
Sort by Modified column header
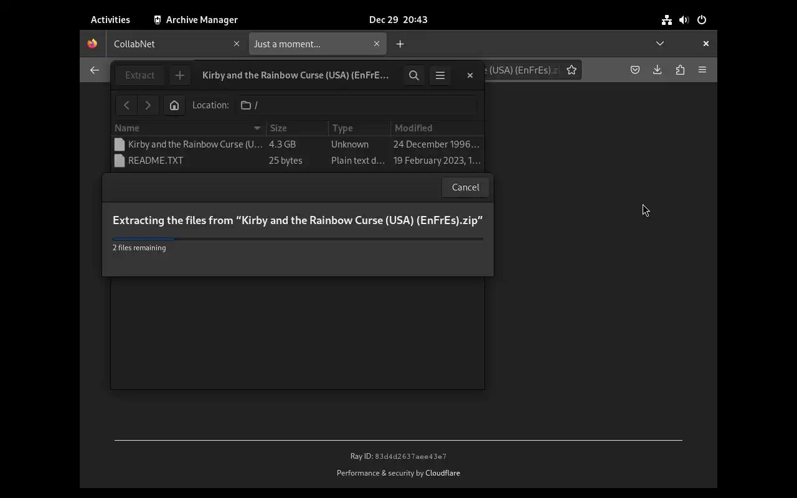click(x=437, y=128)
